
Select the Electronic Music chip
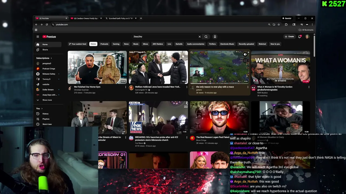pyautogui.click(x=227, y=44)
